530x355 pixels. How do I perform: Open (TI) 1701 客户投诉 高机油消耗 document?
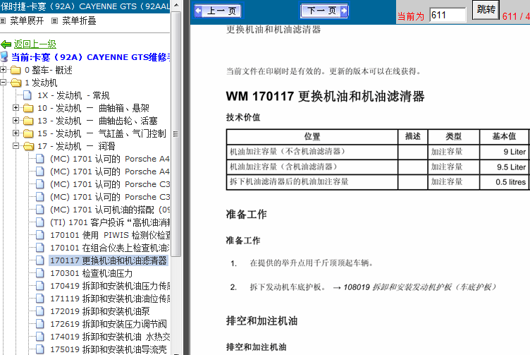point(110,222)
